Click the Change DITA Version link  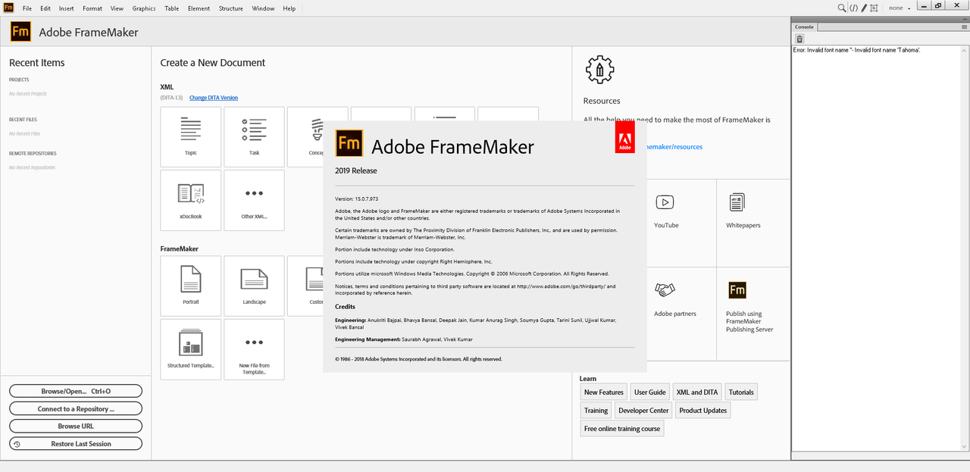point(214,98)
